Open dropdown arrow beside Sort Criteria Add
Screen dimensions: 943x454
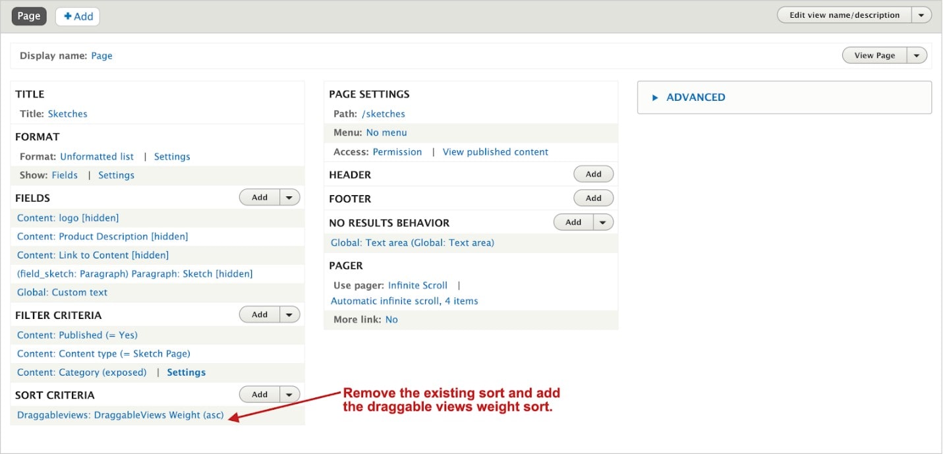tap(290, 394)
